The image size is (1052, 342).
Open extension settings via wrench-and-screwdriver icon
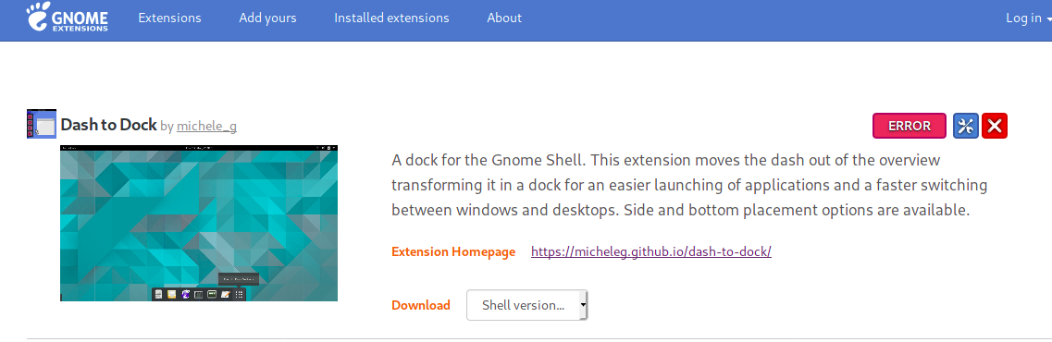click(x=965, y=126)
